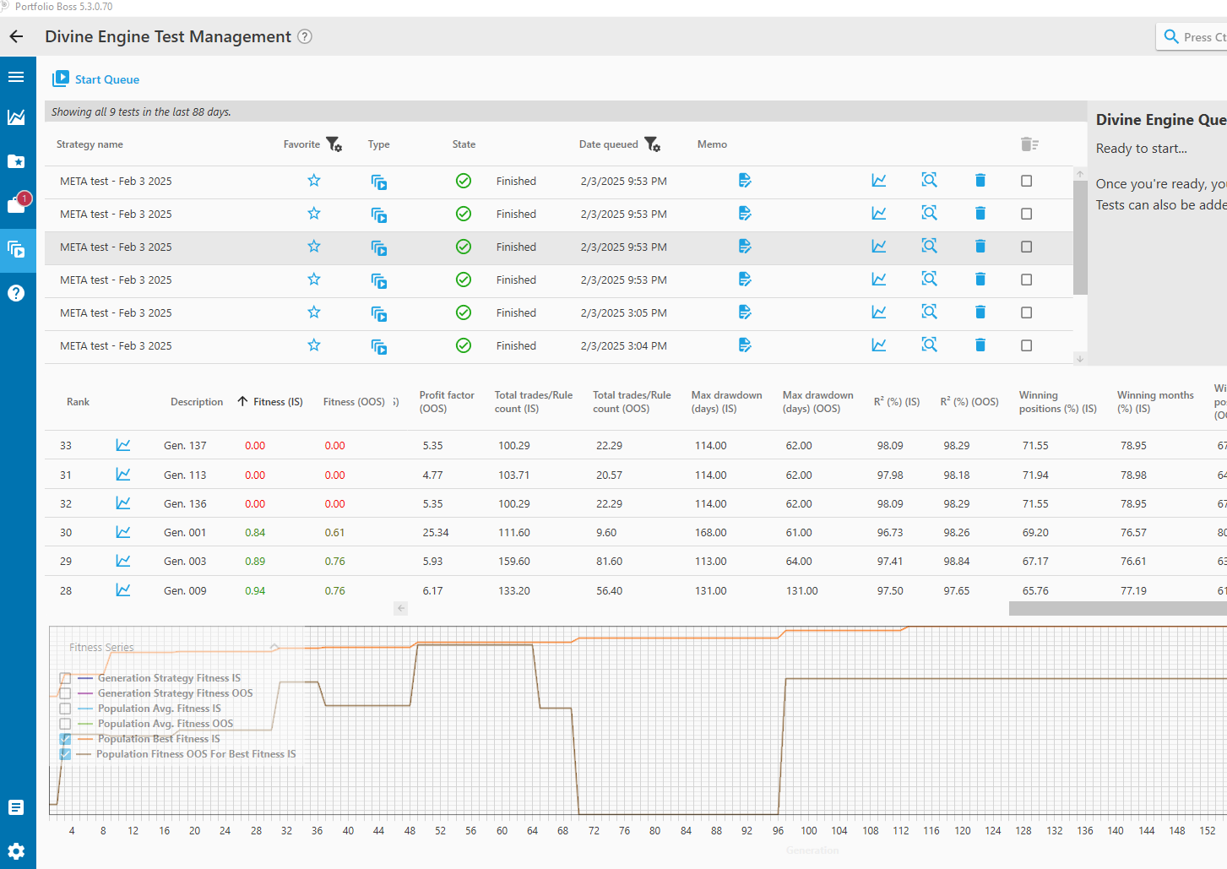View the chart for the third META test
This screenshot has height=869, width=1227.
tap(879, 247)
